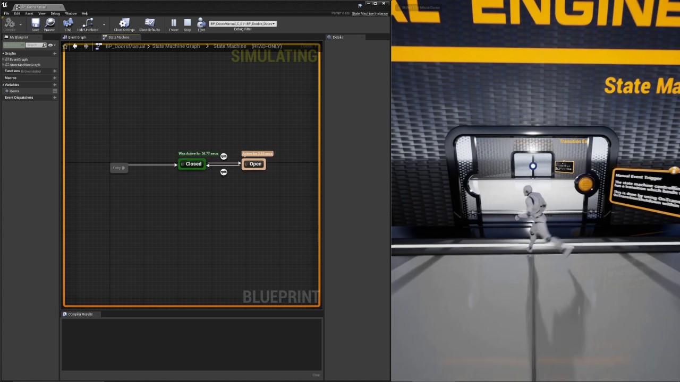
Task: Click the Browse toolbar icon
Action: (49, 24)
